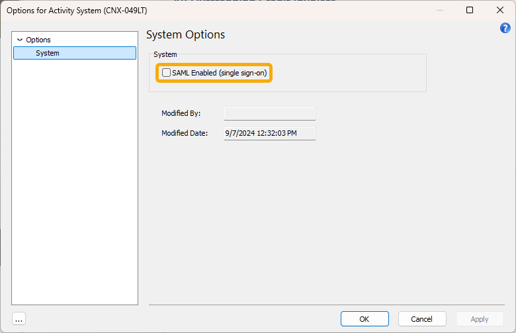Image resolution: width=516 pixels, height=333 pixels.
Task: Maximize the Options dialog window
Action: 470,10
